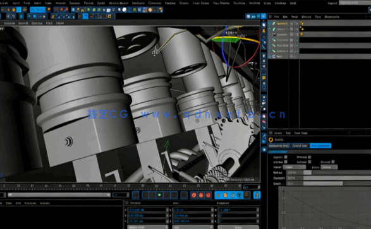Screen dimensions: 371x229
Task: Select the Move tool in top toolbar
Action: (x=8, y=9)
